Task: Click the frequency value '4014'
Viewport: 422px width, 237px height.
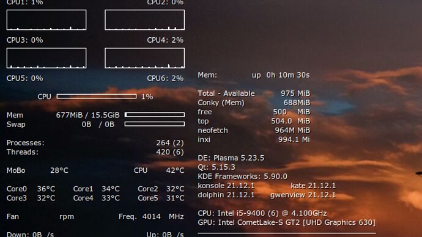Action: click(x=152, y=217)
